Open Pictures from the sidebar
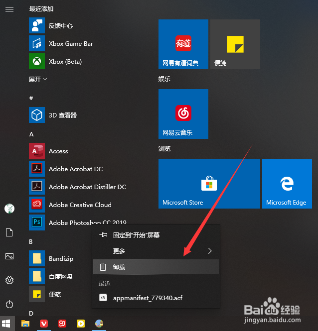Screen dimensions: 318x331 [x=9, y=256]
